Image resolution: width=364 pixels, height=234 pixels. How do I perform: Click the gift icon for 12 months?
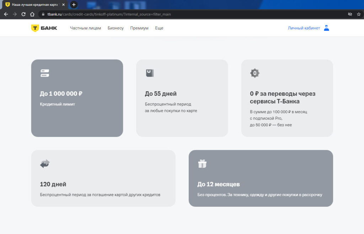(x=202, y=164)
